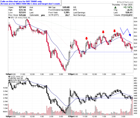Click the $TRIN legend icon
Image resolution: width=140 pixels, height=118 pixels.
coord(9,82)
